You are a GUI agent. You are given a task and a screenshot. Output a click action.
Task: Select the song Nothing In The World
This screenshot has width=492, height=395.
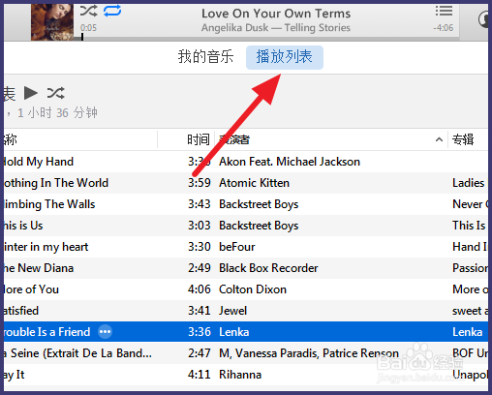pos(55,183)
